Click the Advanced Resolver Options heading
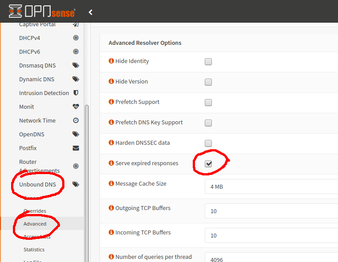Screen dimensions: 338x262 [x=145, y=43]
